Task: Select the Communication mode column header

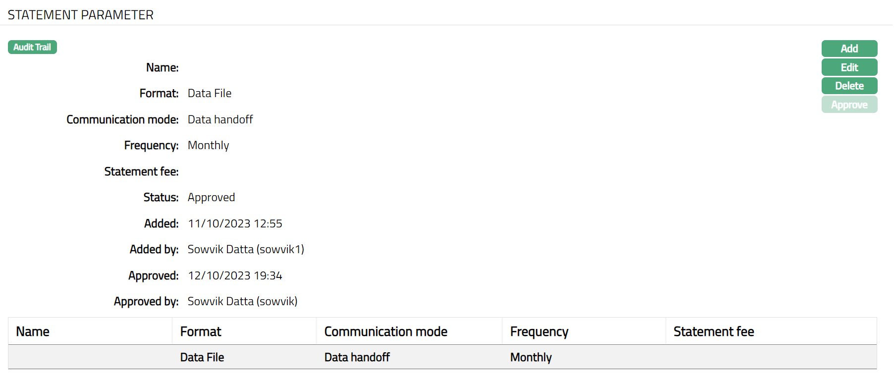Action: click(x=386, y=331)
